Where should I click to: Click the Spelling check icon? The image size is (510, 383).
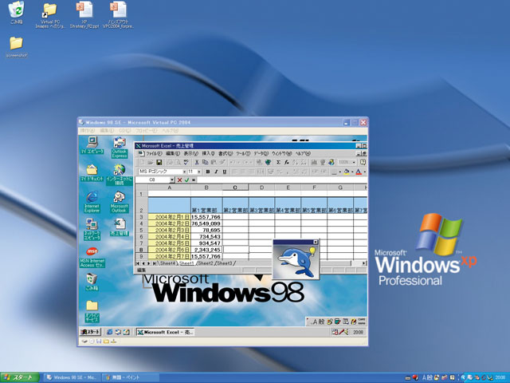(186, 162)
